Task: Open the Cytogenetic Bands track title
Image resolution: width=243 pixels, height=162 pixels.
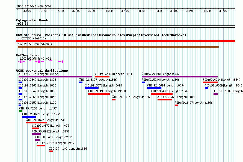Action: pyautogui.click(x=32, y=20)
